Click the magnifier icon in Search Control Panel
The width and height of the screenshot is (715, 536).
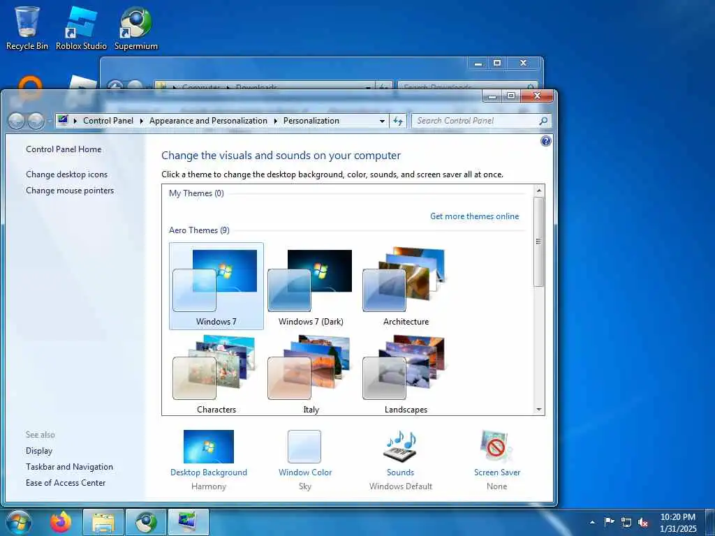click(543, 121)
